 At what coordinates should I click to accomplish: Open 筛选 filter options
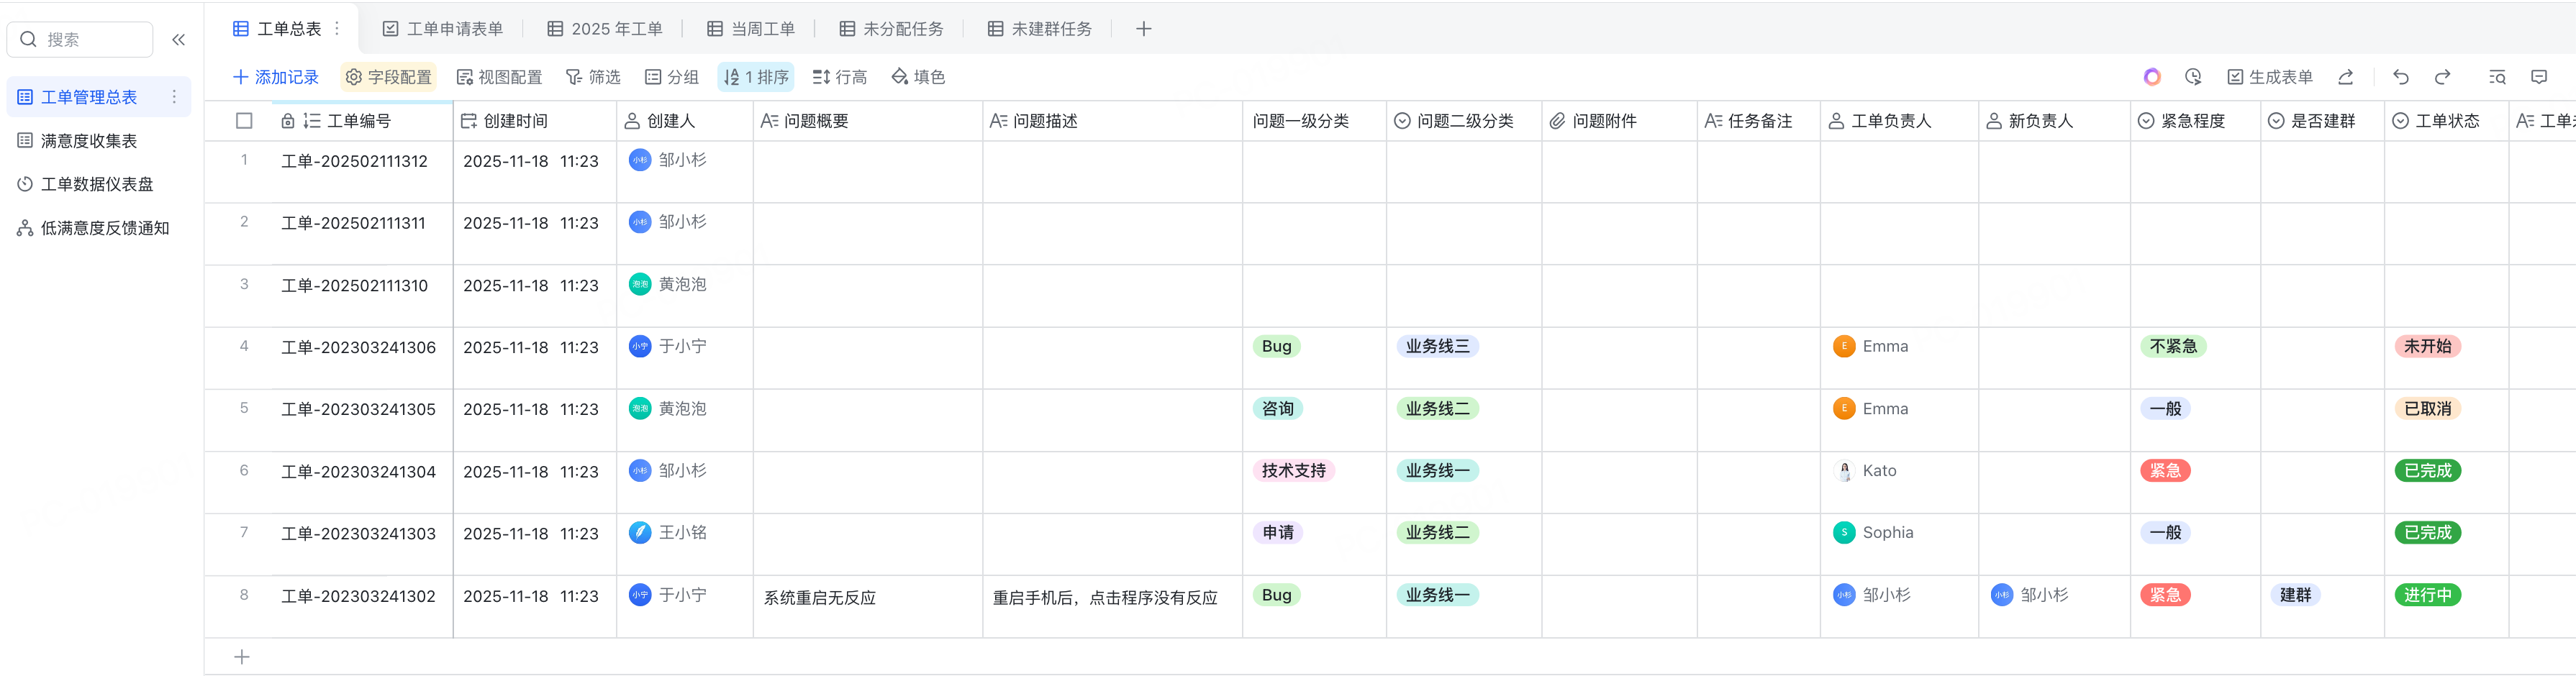click(x=593, y=77)
